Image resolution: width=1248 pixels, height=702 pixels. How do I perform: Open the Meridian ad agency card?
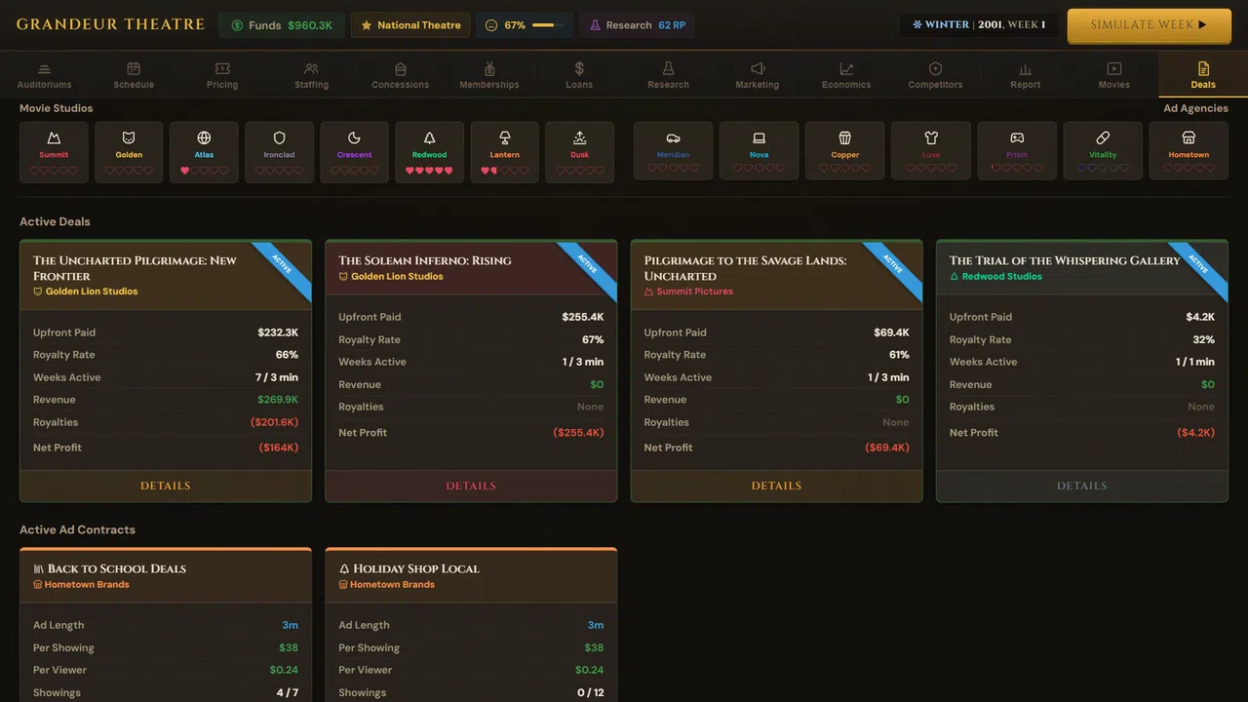673,151
